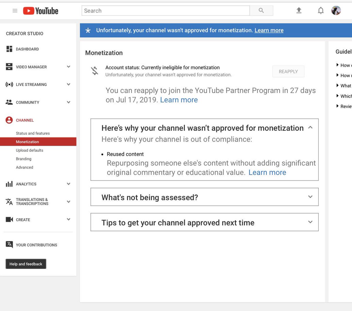
Task: Expand the Analytics section chevron
Action: pos(69,184)
